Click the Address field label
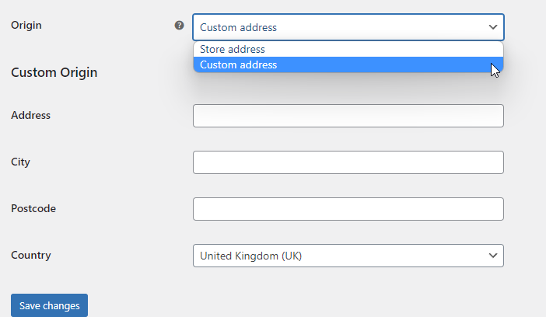This screenshot has height=317, width=546. (30, 115)
